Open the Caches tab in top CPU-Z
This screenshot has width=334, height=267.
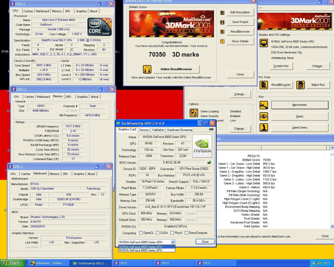point(28,11)
